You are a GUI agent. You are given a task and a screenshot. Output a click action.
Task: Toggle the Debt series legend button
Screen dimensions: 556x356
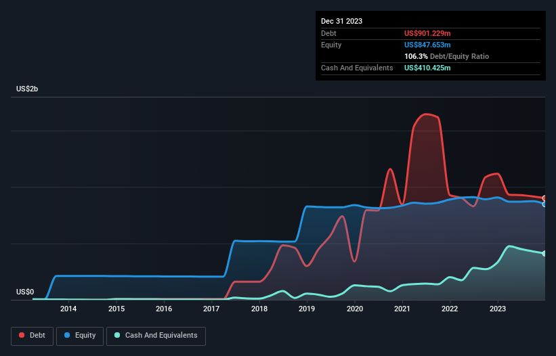tap(33, 336)
